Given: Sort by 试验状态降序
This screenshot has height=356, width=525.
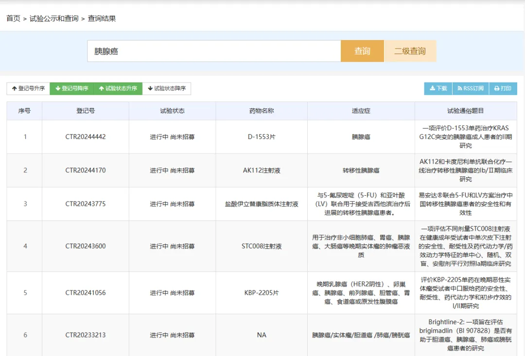Looking at the screenshot, I should [x=166, y=88].
